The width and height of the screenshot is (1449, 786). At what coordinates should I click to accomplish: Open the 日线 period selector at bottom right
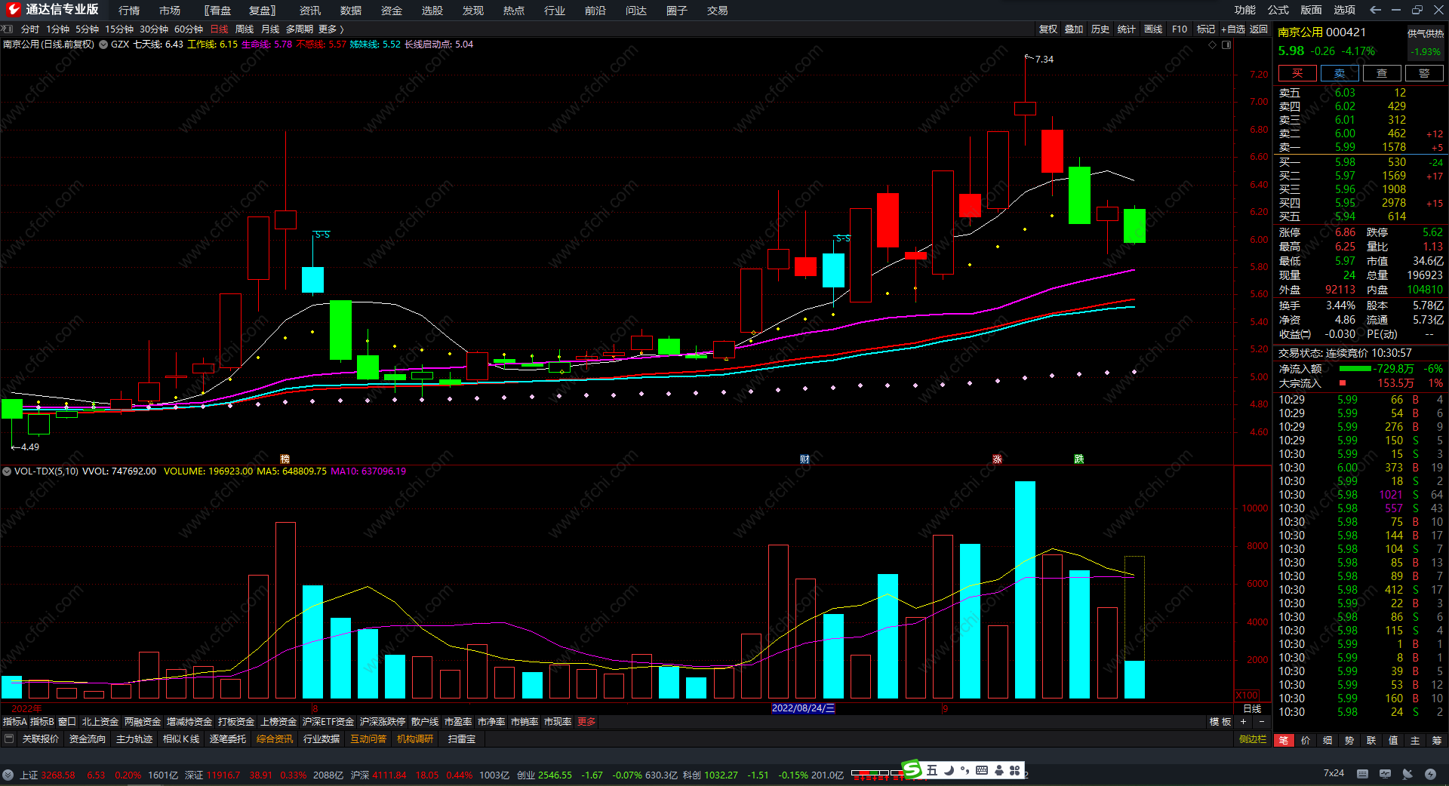pos(1252,709)
